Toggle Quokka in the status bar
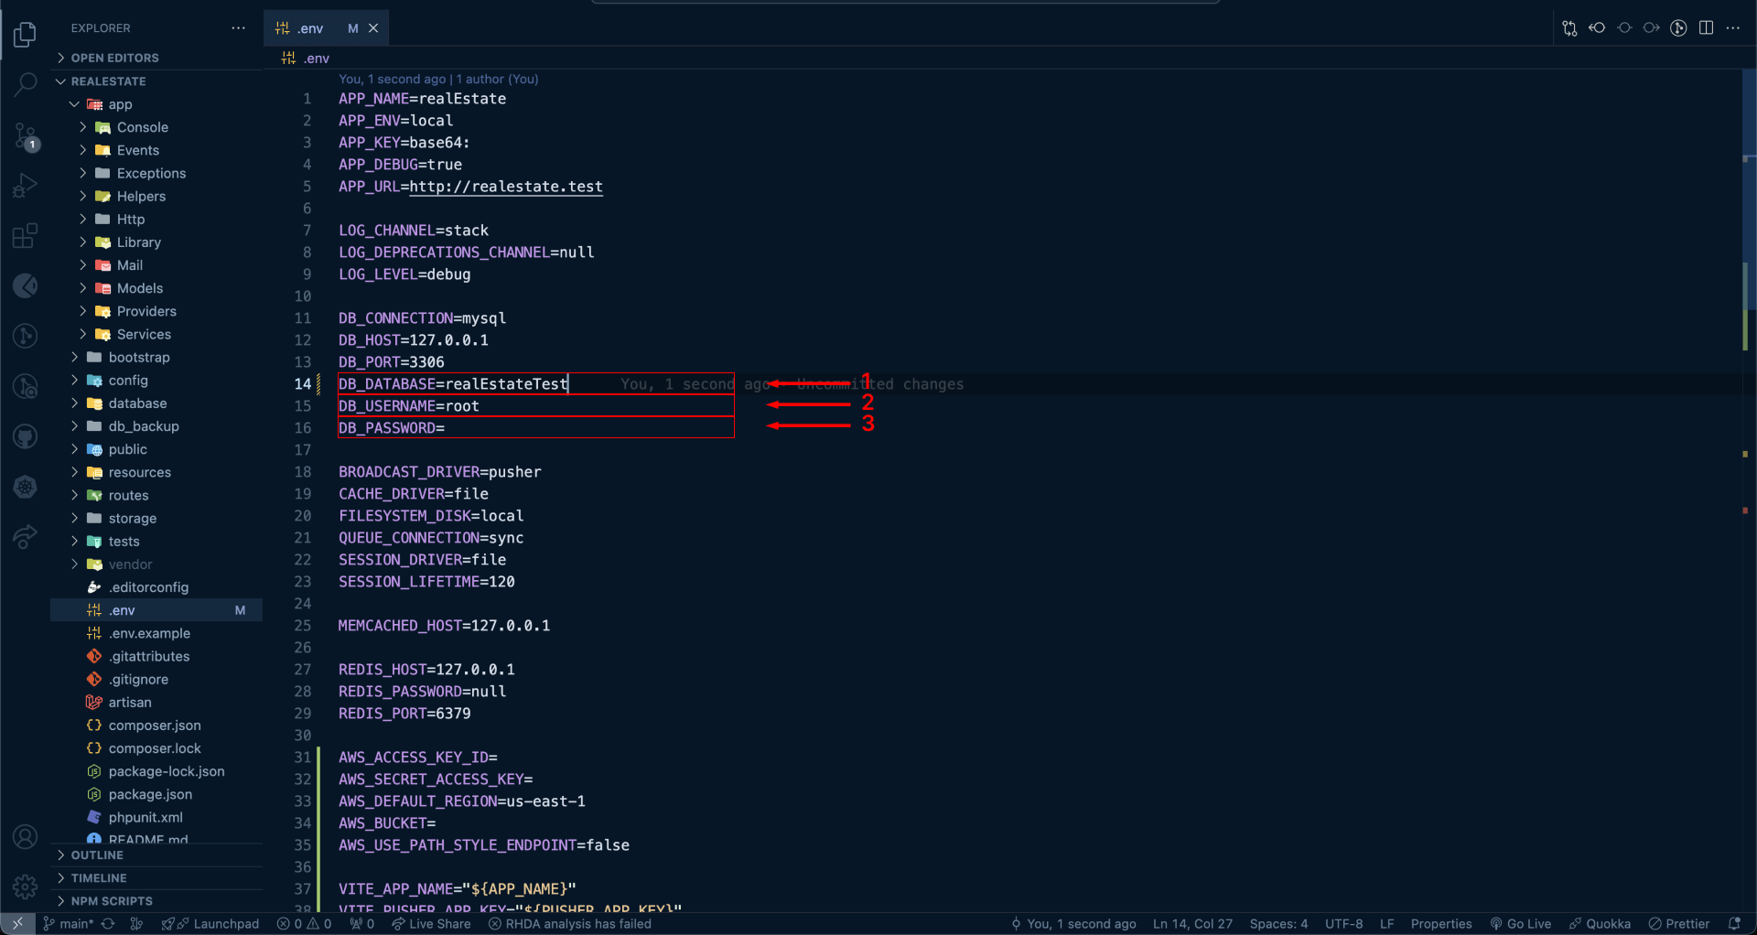 (1600, 924)
